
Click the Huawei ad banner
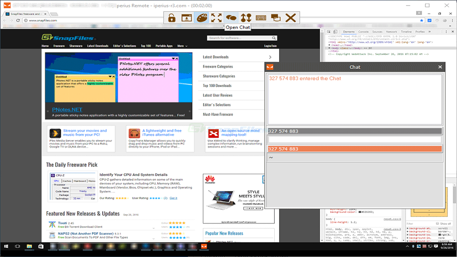tap(239, 198)
